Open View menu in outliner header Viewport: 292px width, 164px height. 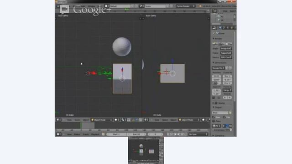pyautogui.click(x=225, y=11)
